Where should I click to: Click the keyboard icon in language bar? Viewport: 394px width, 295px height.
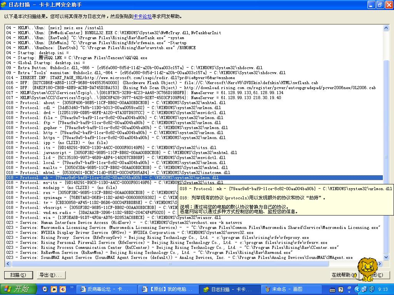(332, 290)
